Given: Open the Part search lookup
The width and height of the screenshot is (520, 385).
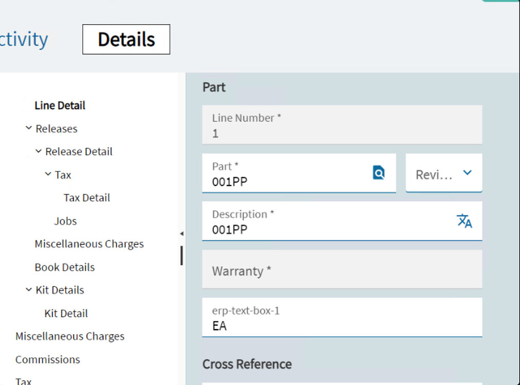Looking at the screenshot, I should click(379, 173).
